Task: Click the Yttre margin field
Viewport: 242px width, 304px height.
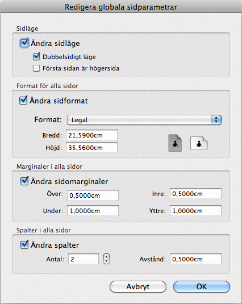Action: 195,211
